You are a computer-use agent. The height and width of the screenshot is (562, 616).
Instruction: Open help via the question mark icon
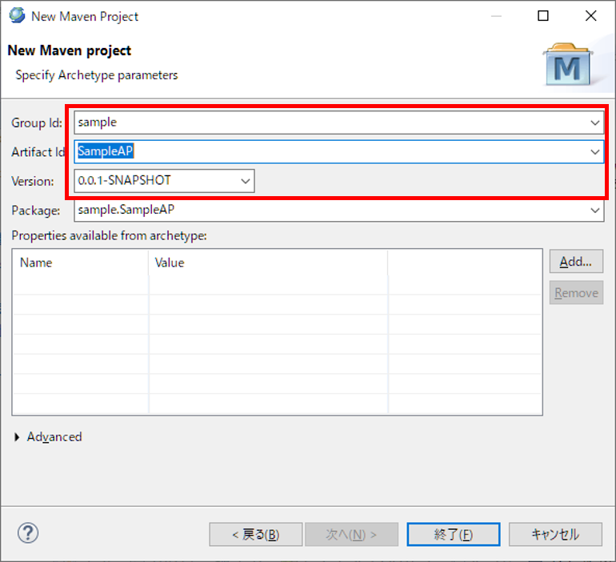(28, 533)
